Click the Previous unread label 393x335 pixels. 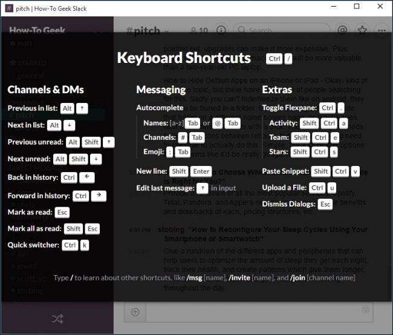coord(35,142)
